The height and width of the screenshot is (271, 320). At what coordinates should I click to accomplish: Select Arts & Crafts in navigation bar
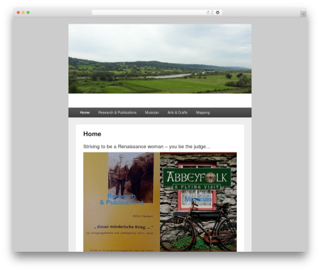[x=177, y=113]
